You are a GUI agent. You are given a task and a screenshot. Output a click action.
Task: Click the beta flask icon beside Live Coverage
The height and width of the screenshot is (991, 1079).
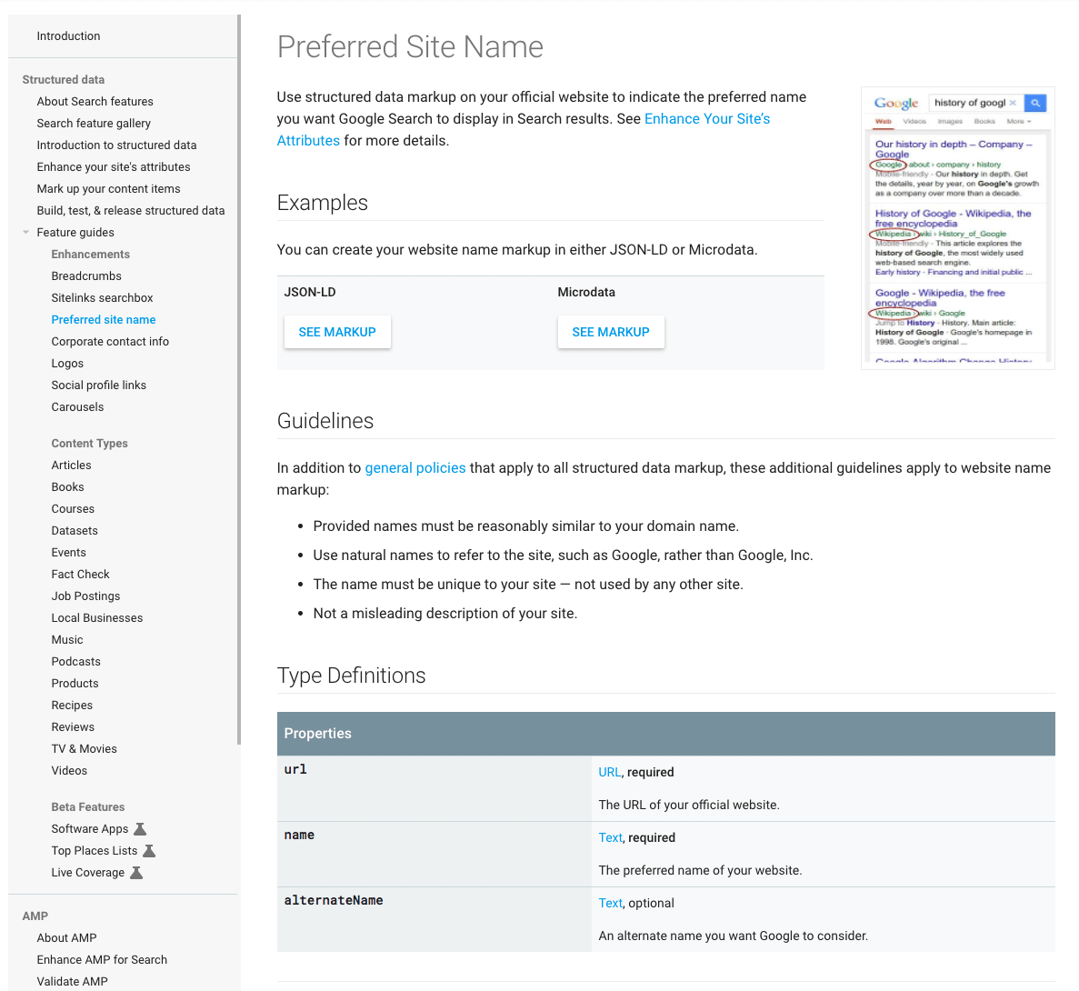(136, 871)
